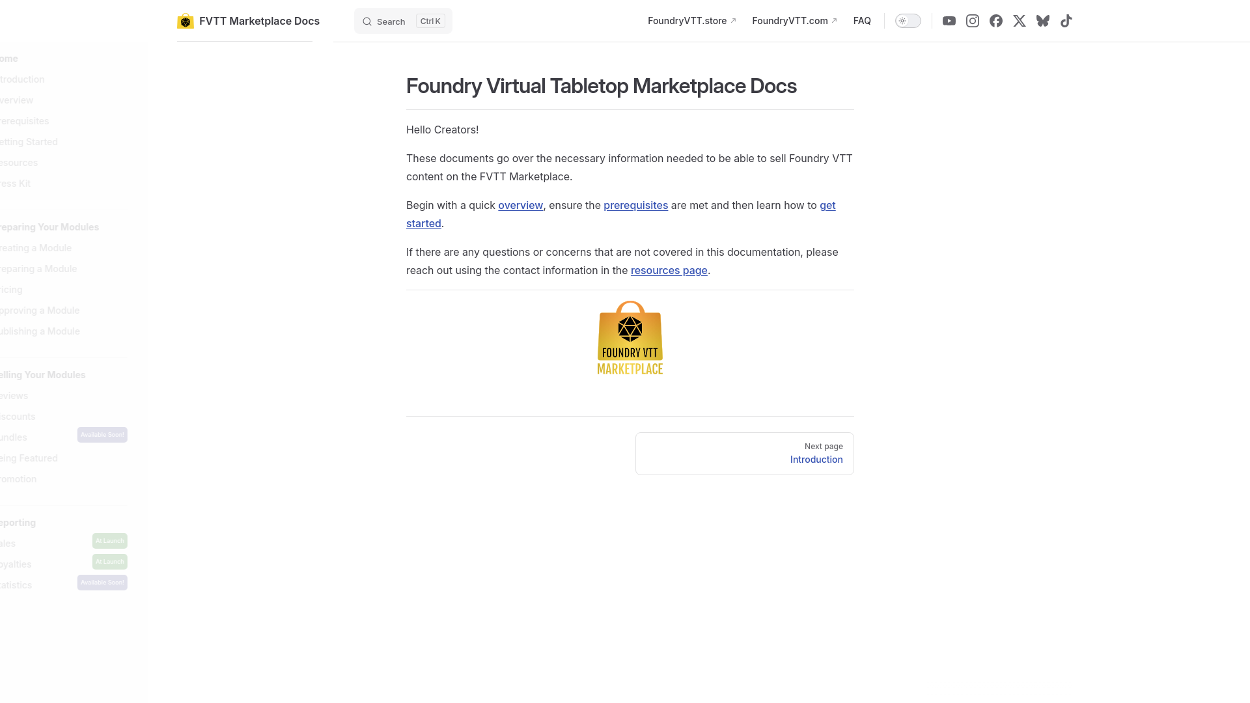Open the YouTube social link icon

949,21
